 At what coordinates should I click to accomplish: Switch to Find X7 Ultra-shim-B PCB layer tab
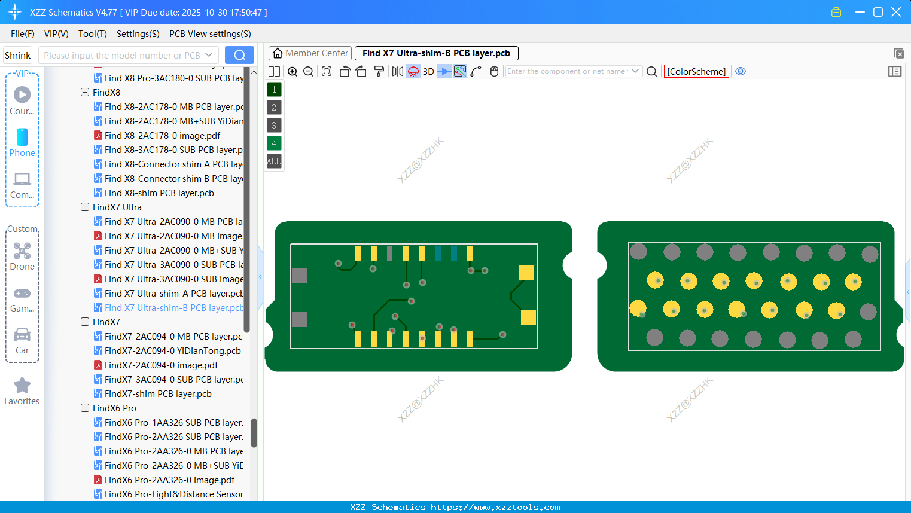click(437, 53)
